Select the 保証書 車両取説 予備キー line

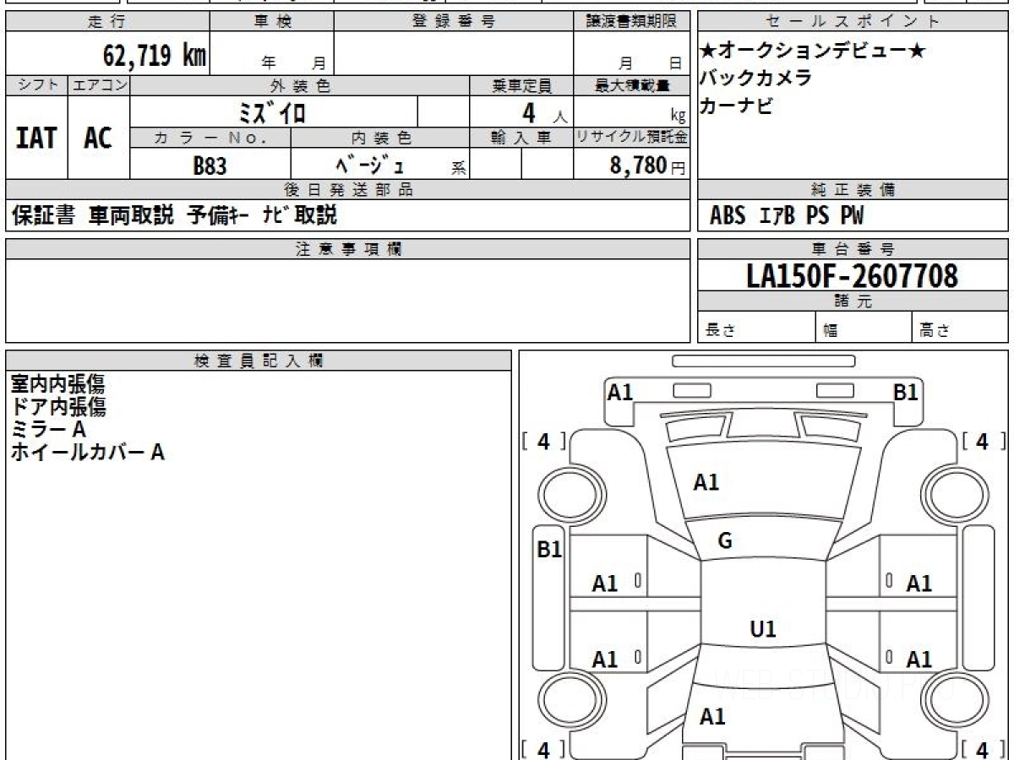tap(174, 216)
